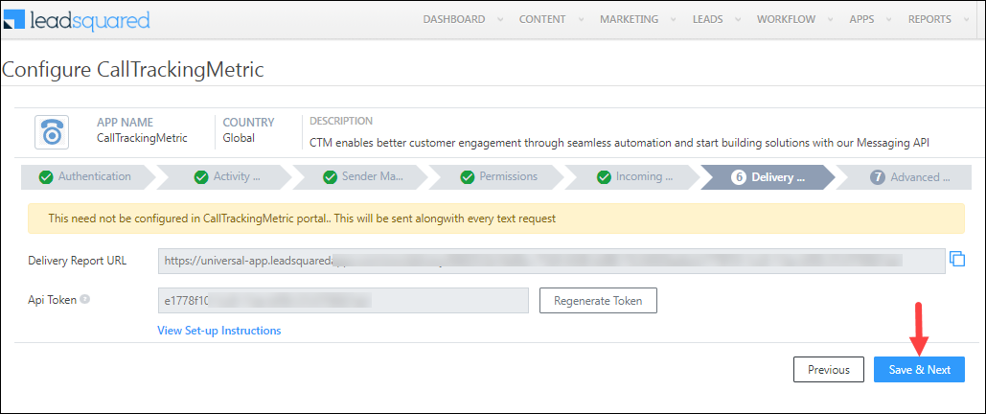Image resolution: width=986 pixels, height=414 pixels.
Task: Click the Api Token field
Action: click(x=343, y=300)
